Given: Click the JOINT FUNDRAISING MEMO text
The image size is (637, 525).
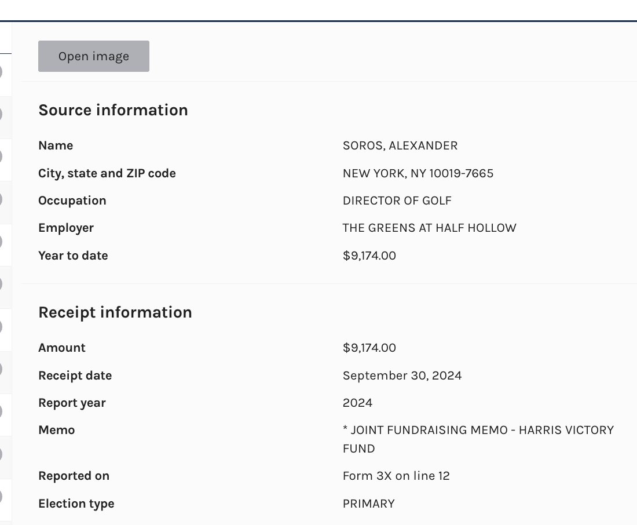Looking at the screenshot, I should tap(478, 439).
